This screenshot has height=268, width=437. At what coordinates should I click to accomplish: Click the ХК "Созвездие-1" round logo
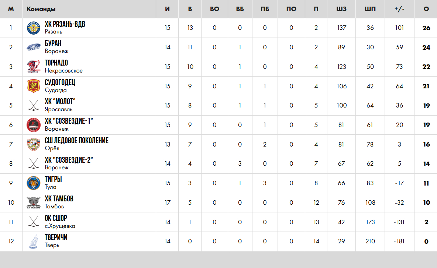coord(34,125)
